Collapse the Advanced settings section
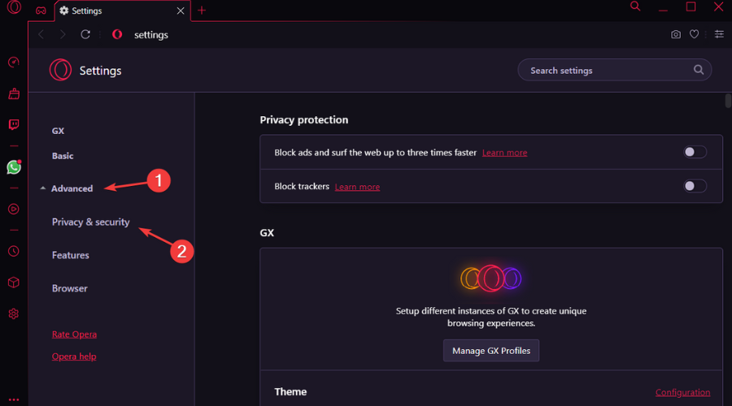Image resolution: width=732 pixels, height=406 pixels. (72, 188)
